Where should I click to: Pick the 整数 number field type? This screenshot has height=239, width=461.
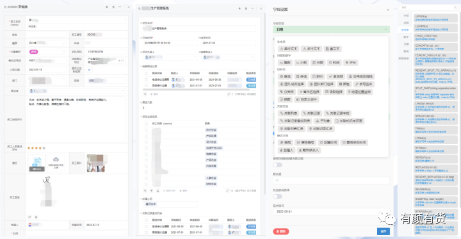[x=285, y=63]
